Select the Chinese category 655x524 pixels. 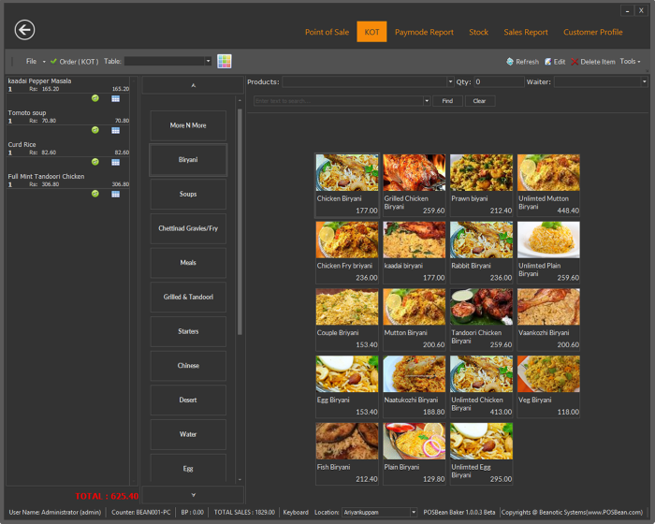[188, 366]
